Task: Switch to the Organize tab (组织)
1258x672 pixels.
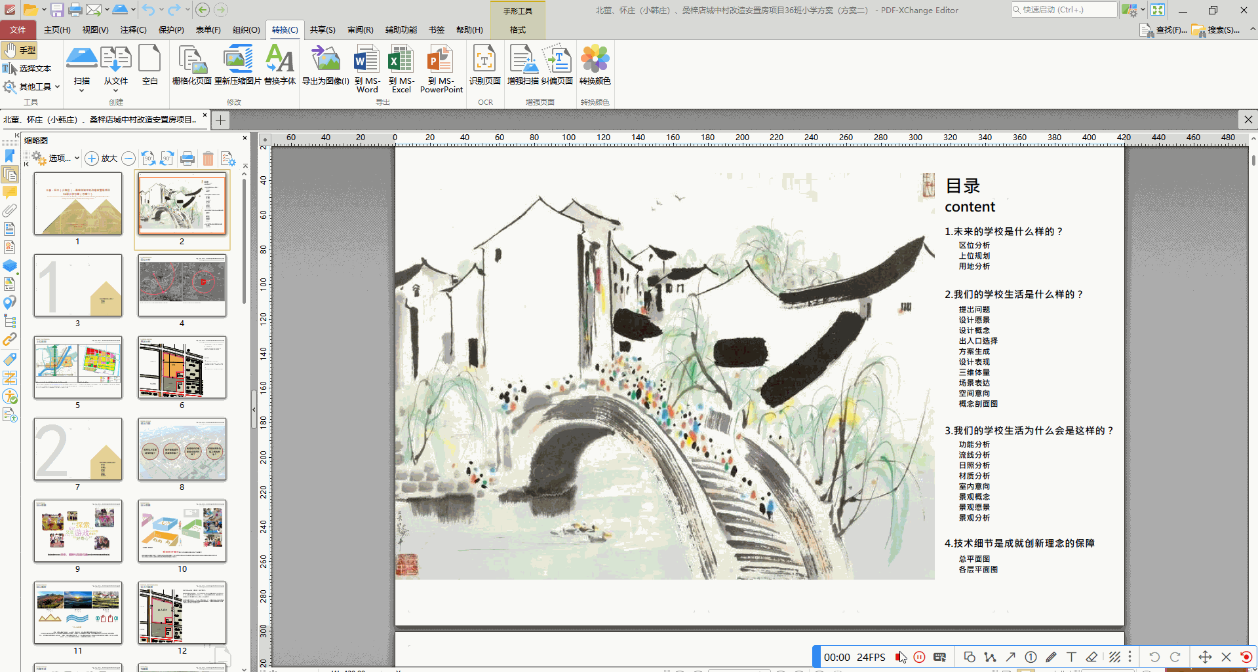Action: 246,30
